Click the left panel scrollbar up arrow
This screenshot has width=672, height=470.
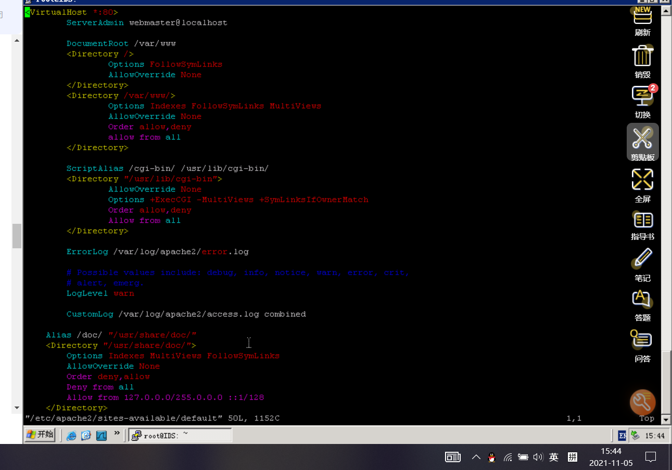17,40
